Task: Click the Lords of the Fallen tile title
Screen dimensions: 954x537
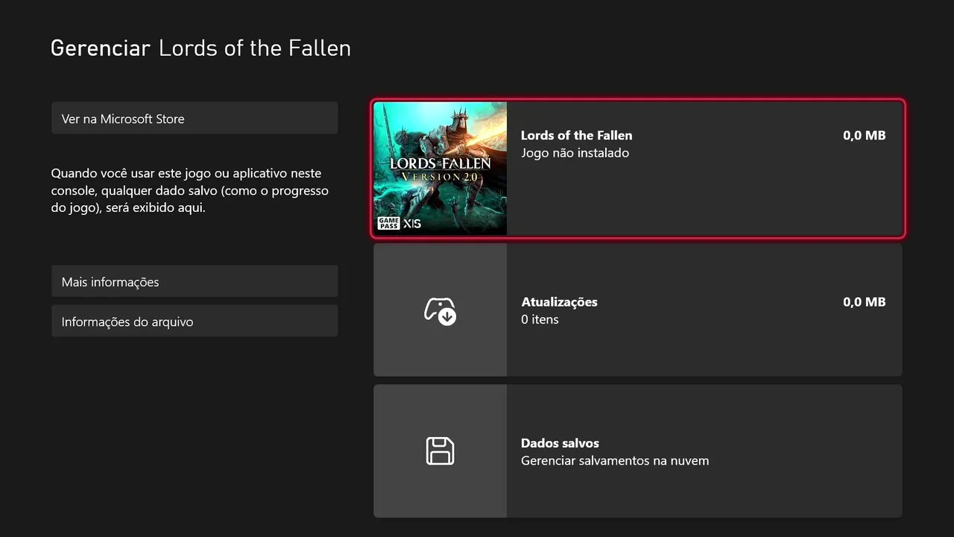Action: (x=576, y=135)
